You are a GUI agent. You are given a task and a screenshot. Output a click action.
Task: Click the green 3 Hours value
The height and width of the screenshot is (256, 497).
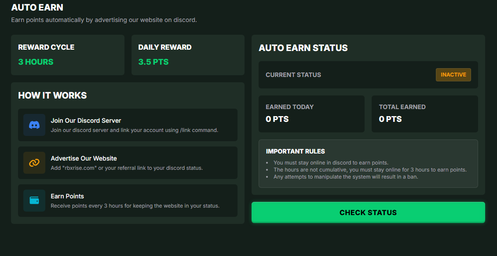36,62
